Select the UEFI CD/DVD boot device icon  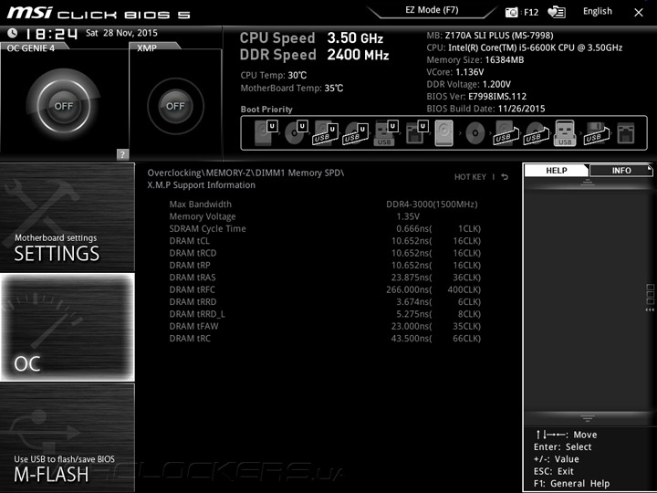coord(297,133)
